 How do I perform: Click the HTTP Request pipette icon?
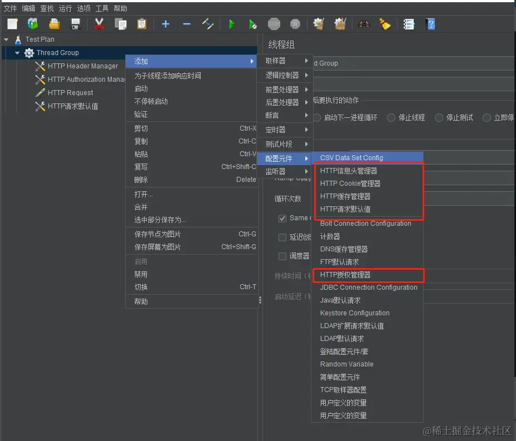(40, 93)
